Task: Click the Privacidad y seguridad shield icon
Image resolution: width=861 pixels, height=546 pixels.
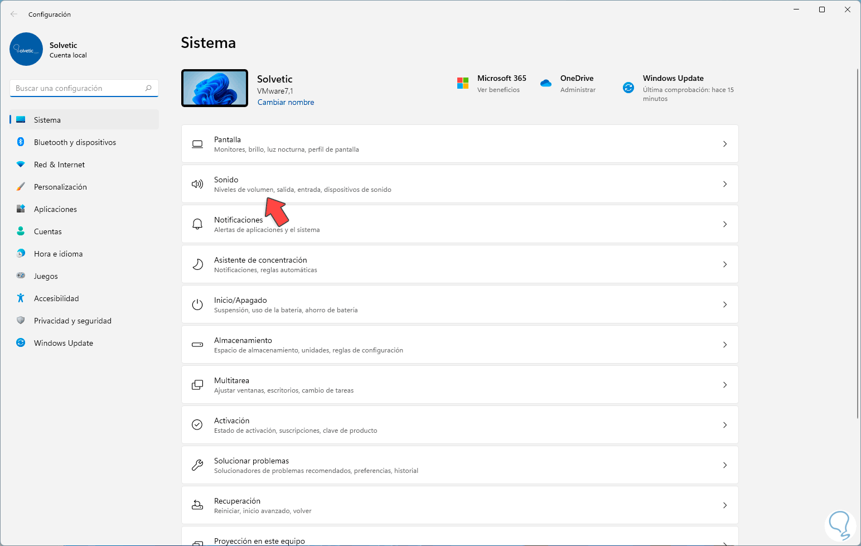Action: 21,321
